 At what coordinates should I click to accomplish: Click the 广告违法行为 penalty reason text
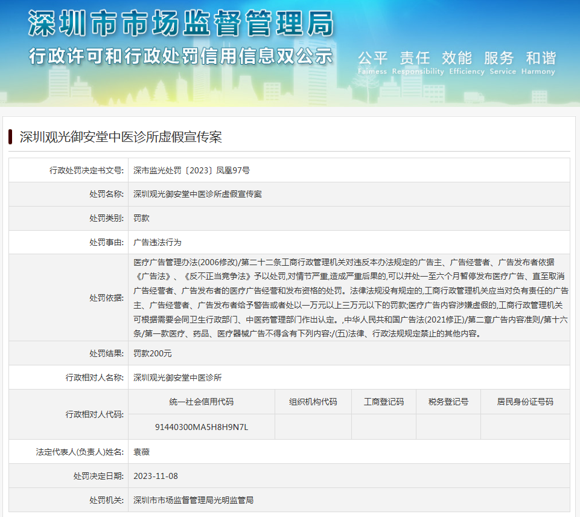coord(157,242)
